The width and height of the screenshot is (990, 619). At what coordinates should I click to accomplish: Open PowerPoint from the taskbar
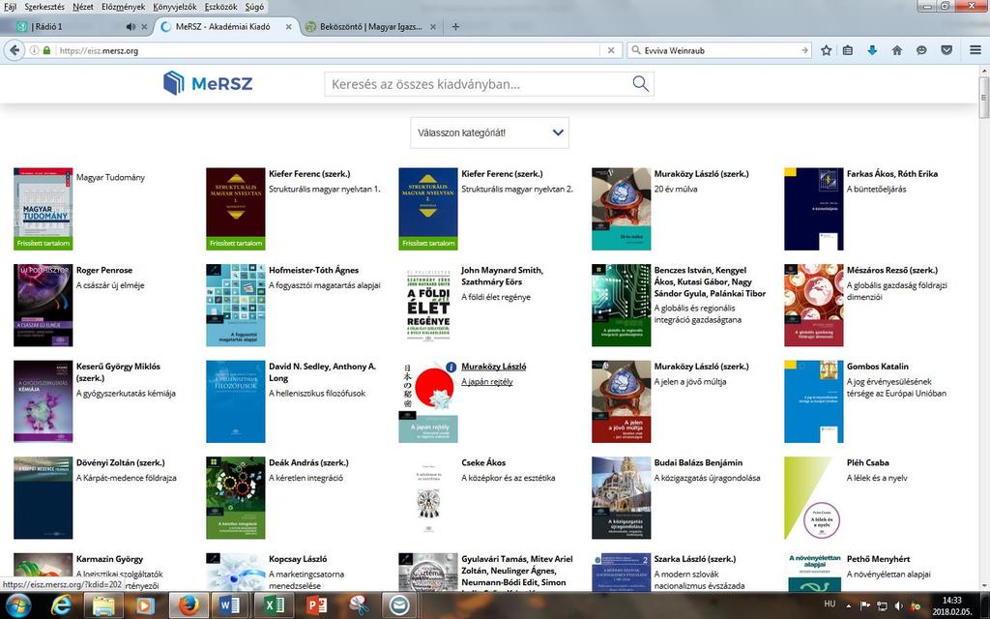click(x=316, y=605)
